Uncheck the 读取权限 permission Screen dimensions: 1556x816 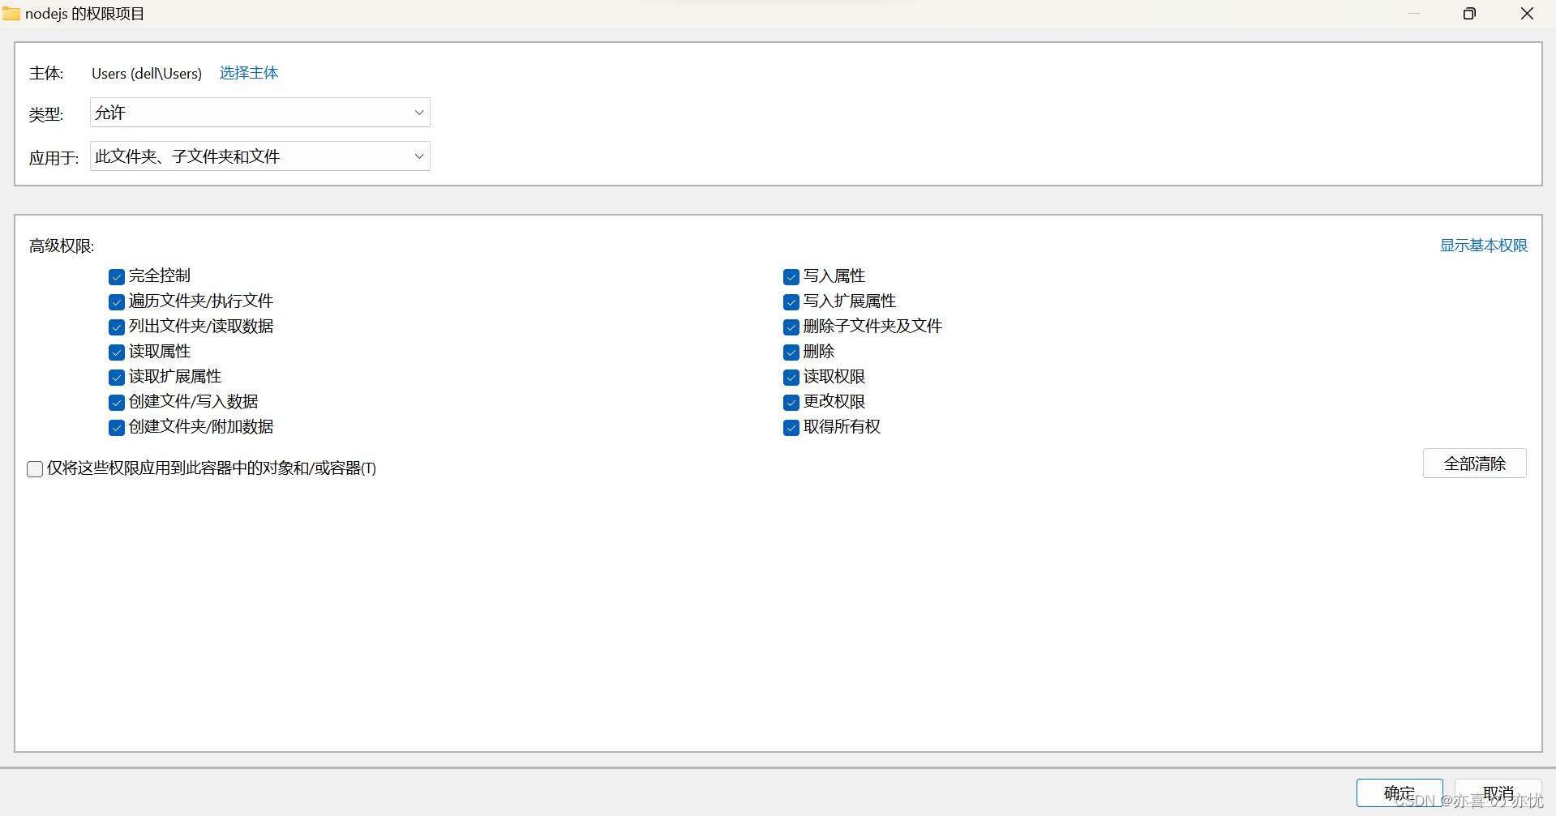click(791, 378)
